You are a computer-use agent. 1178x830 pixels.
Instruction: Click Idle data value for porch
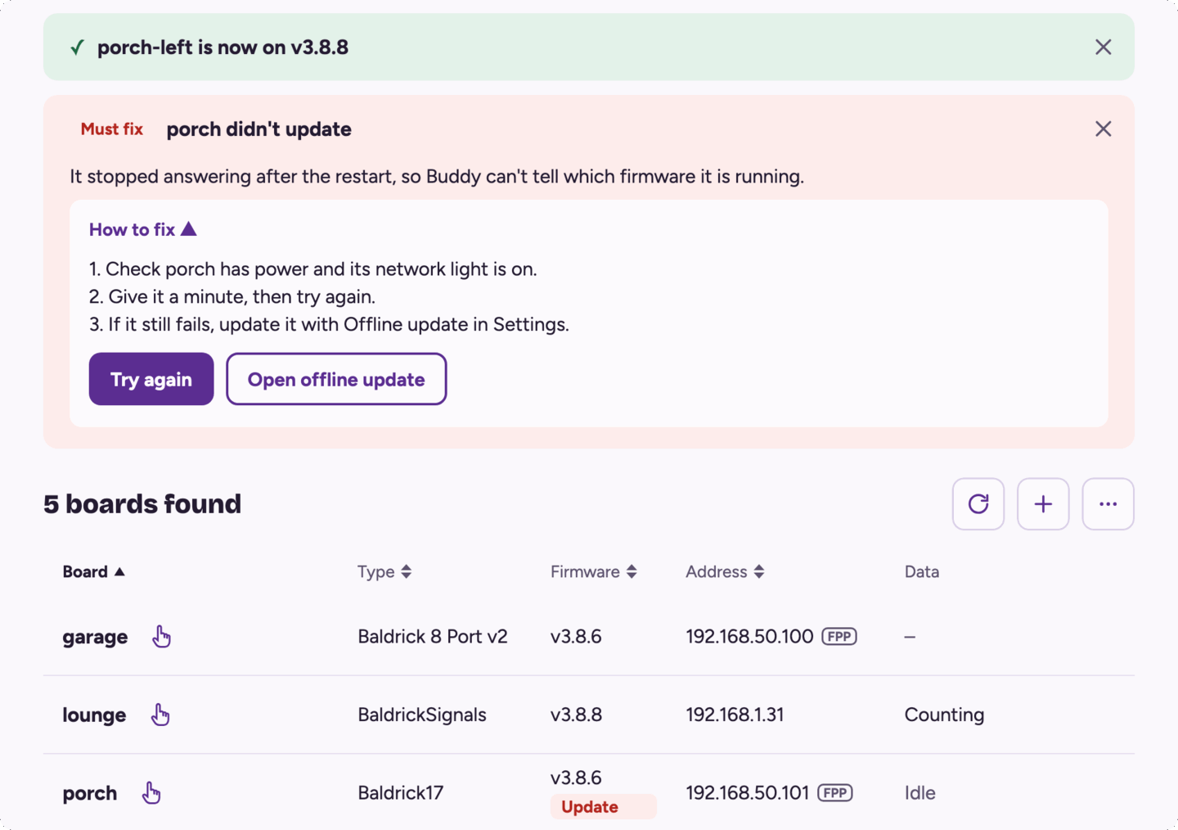pyautogui.click(x=919, y=793)
